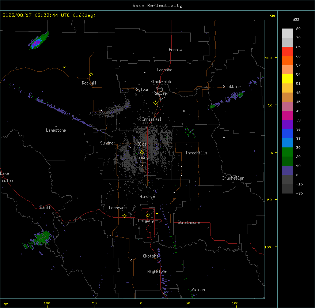Image resolution: width=315 pixels, height=308 pixels.
Task: Click the Okotoks label
Action: [151, 256]
